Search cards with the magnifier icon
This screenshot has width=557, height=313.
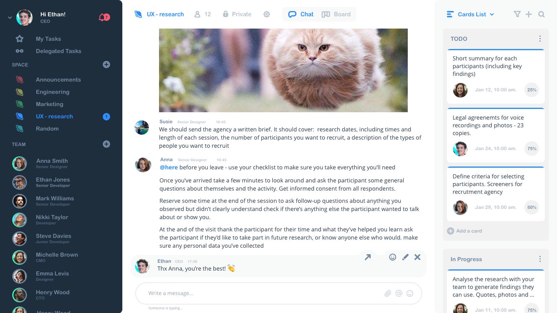(x=542, y=14)
